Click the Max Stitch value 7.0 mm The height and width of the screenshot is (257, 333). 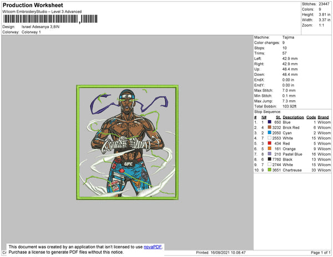289,90
